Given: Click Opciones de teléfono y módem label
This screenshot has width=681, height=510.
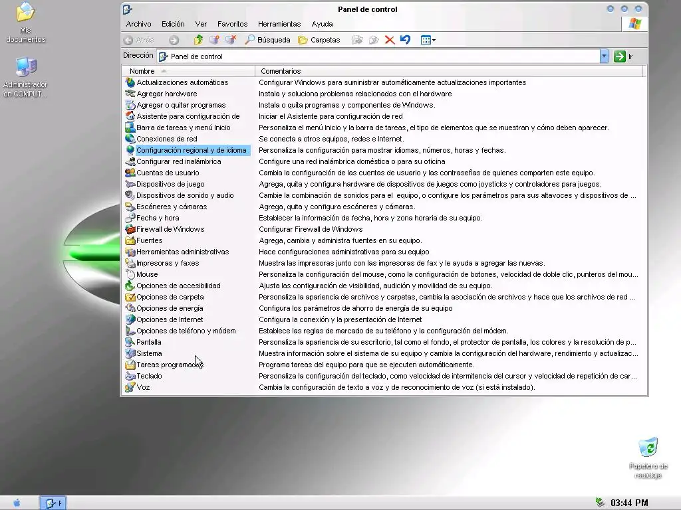Looking at the screenshot, I should click(x=186, y=331).
